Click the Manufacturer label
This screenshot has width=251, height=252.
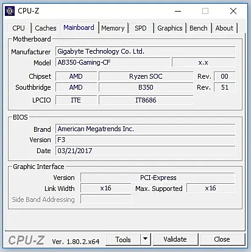click(x=31, y=52)
